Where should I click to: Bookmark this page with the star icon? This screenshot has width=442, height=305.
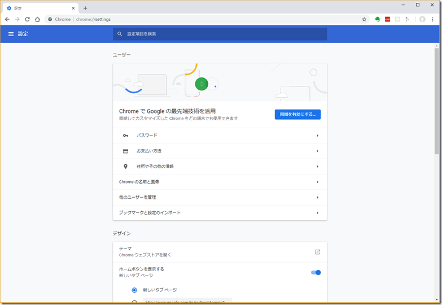(x=364, y=19)
